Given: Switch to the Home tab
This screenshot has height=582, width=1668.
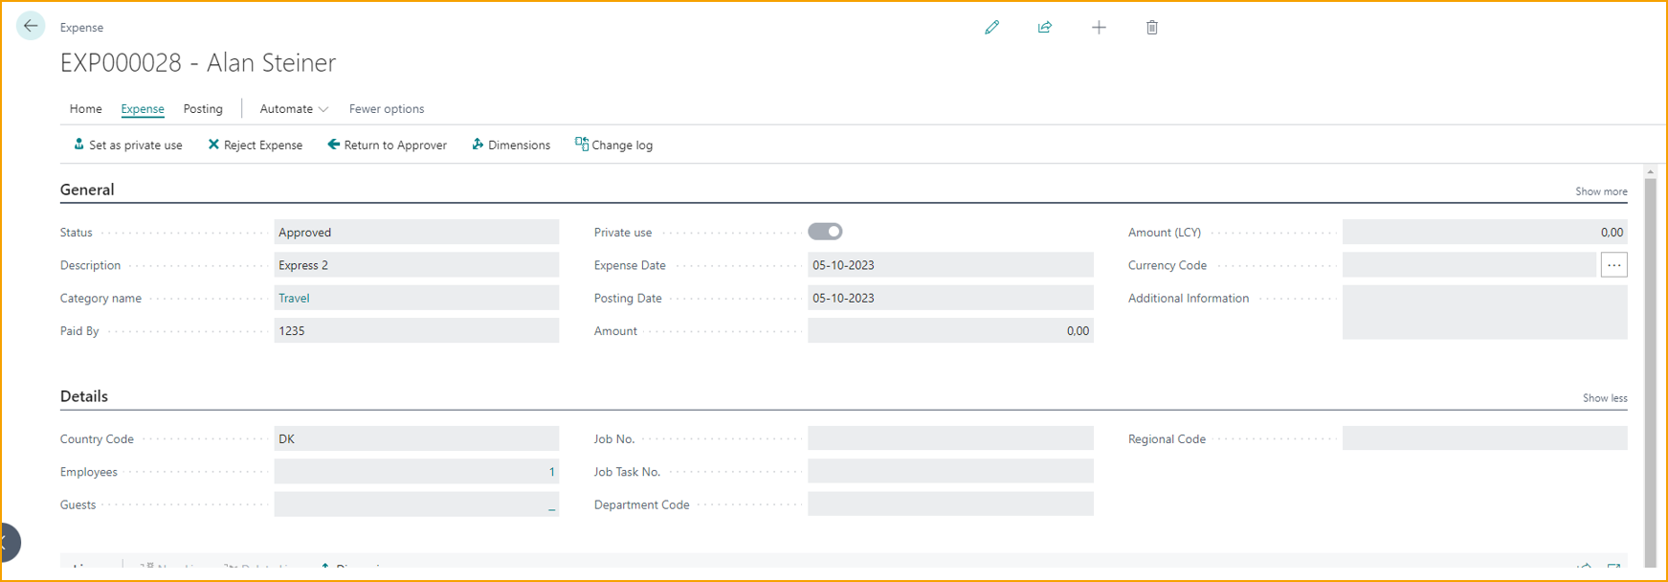Looking at the screenshot, I should [x=85, y=109].
